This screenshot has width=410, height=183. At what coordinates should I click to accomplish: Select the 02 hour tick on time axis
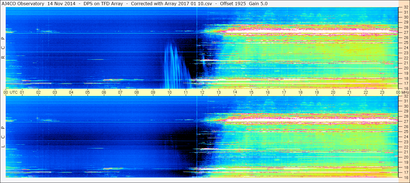tap(38, 92)
